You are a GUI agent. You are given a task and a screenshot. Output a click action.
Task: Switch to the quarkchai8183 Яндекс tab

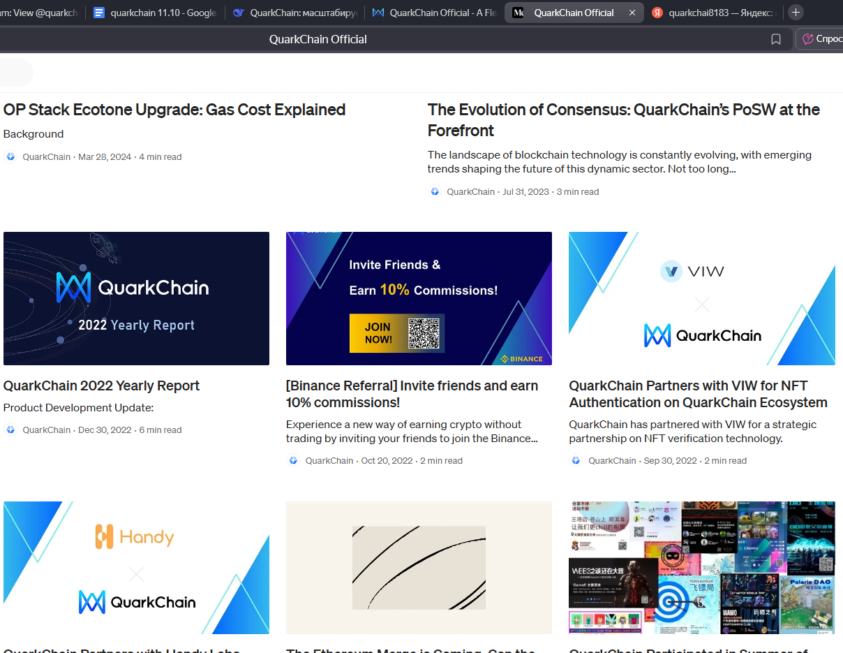[x=713, y=13]
